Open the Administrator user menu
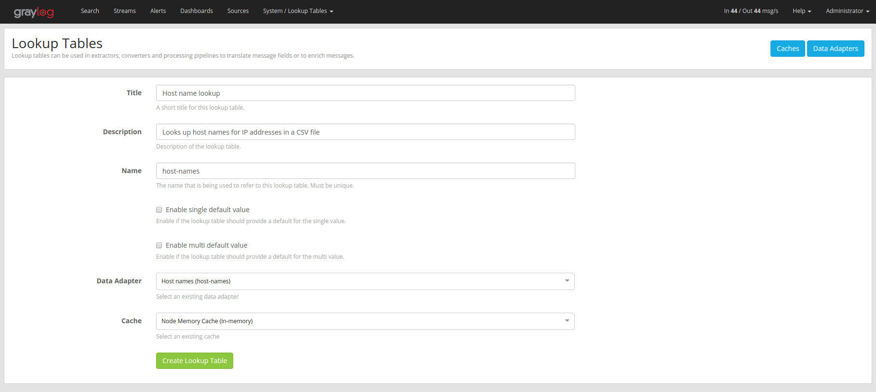876x392 pixels. click(x=847, y=11)
